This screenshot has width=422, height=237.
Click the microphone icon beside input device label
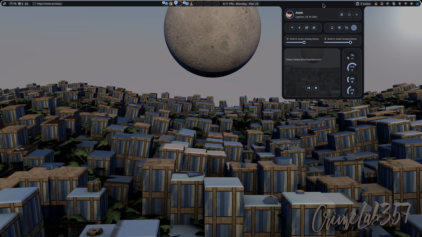click(x=325, y=39)
